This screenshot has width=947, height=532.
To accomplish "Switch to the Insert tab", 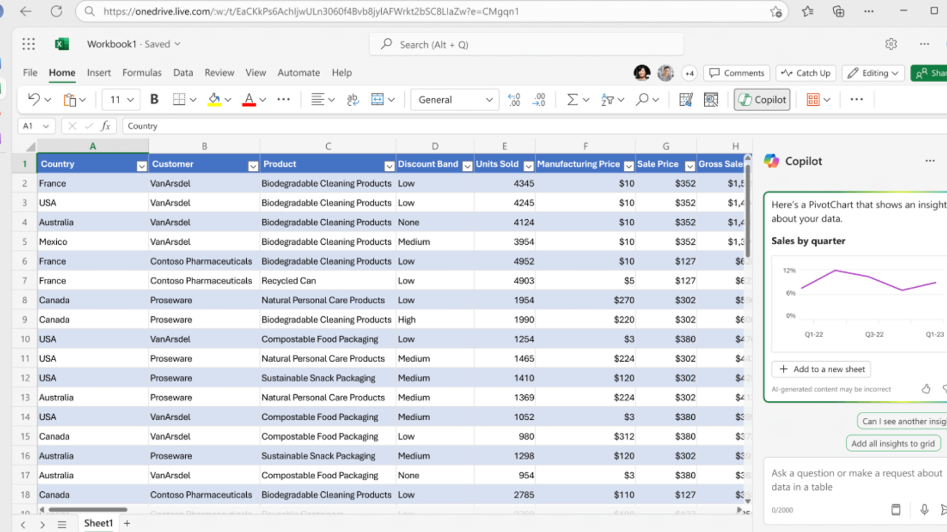I will click(99, 73).
